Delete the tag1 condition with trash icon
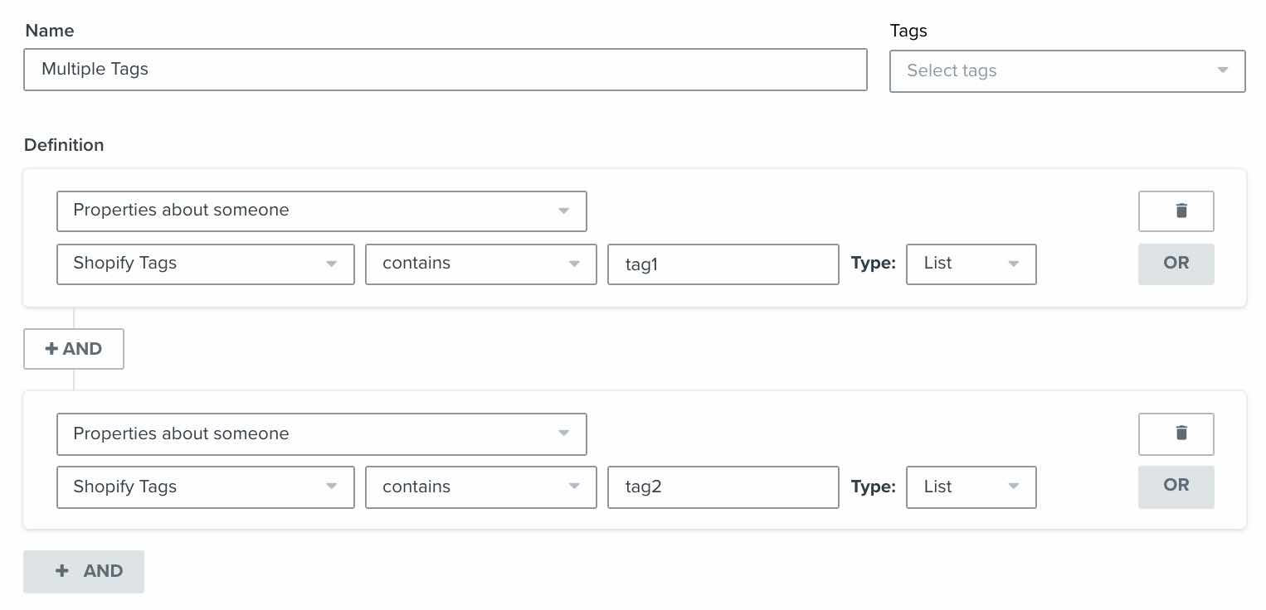 click(x=1176, y=211)
